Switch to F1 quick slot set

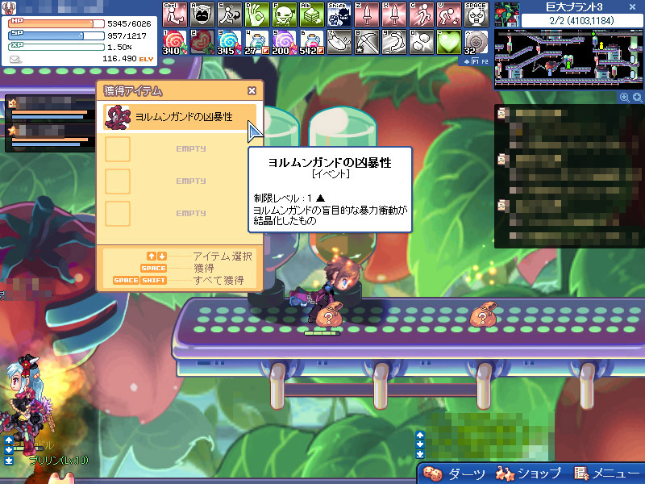475,61
